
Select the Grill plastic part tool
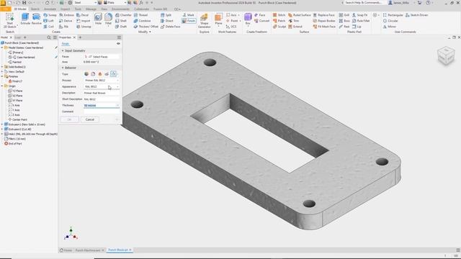click(344, 15)
